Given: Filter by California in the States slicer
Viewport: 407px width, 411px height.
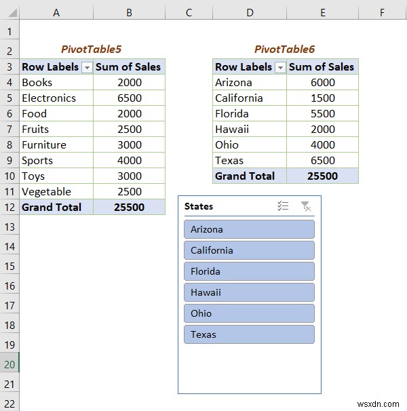Looking at the screenshot, I should pos(249,250).
